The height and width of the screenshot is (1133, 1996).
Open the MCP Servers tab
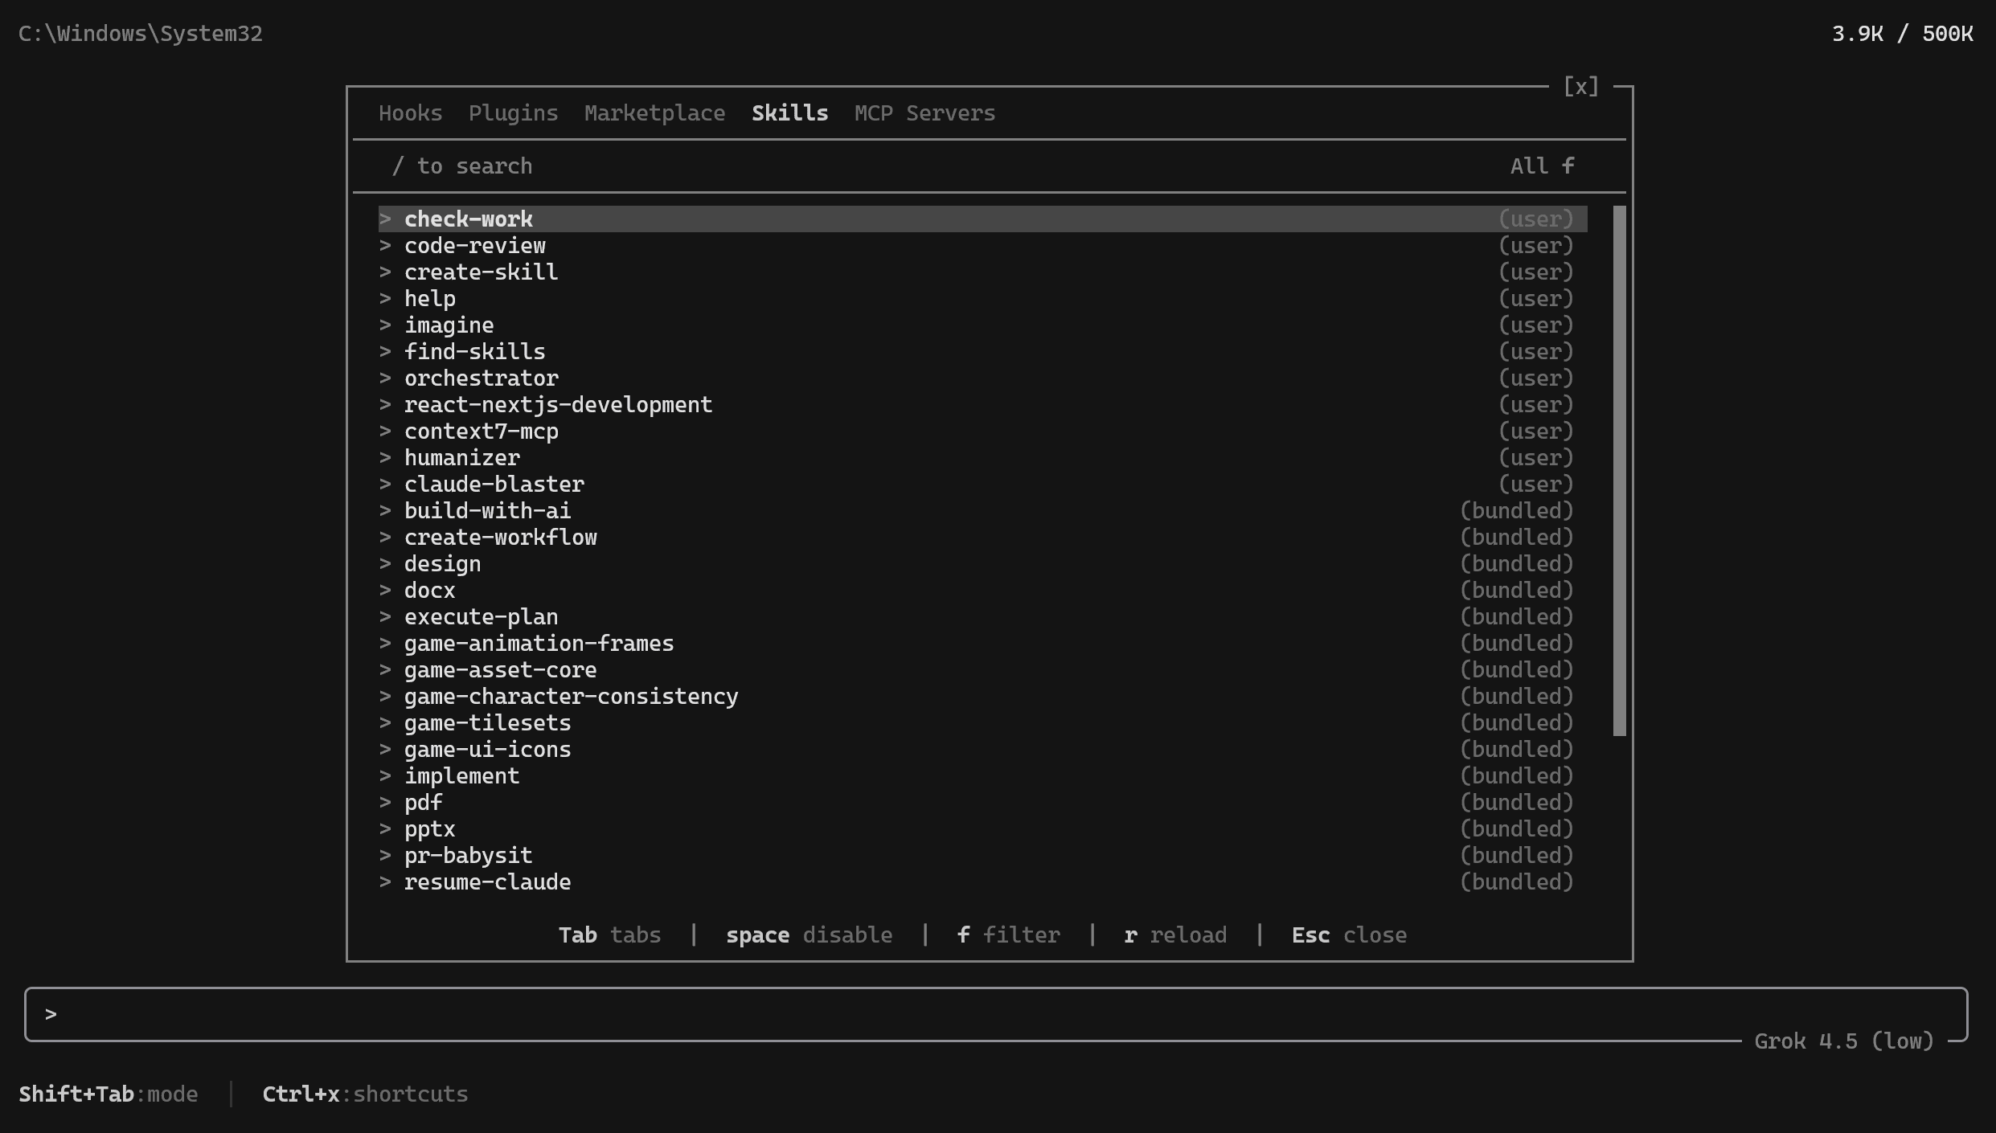[924, 113]
